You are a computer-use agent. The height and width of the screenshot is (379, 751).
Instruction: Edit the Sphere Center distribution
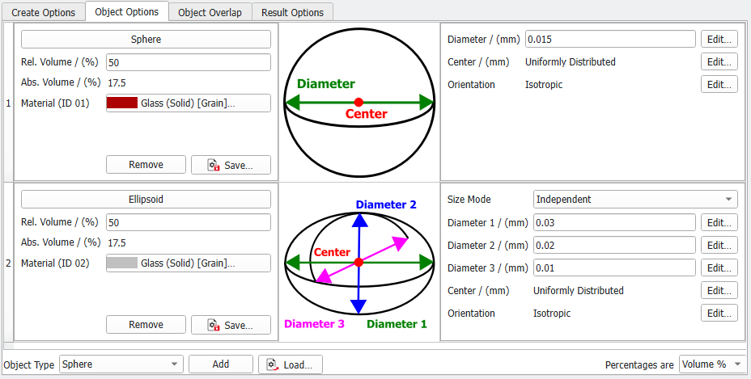point(719,61)
